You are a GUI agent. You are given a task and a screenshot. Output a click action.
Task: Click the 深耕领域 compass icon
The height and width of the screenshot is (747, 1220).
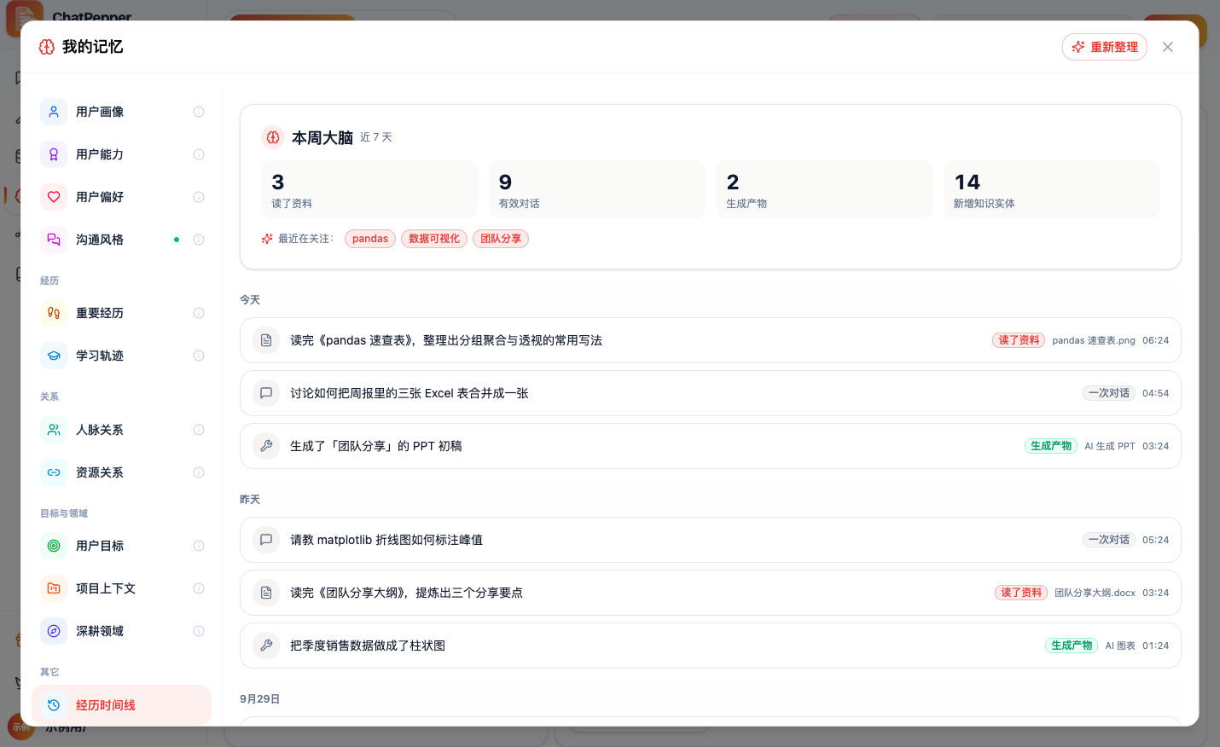(54, 631)
